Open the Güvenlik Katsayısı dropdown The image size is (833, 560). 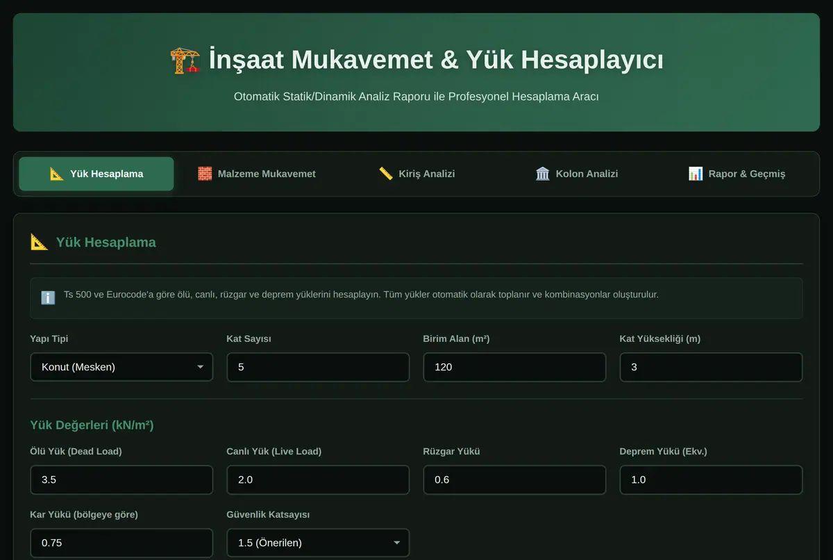(318, 543)
